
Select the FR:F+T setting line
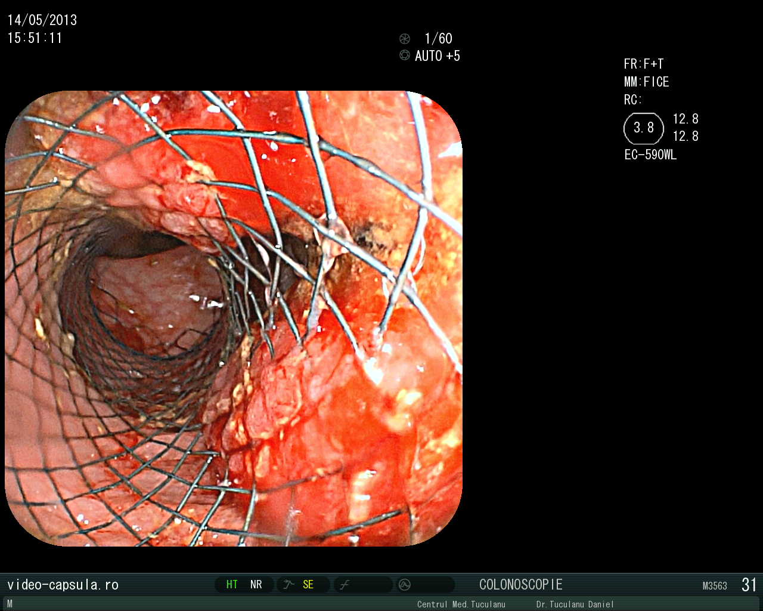[644, 64]
